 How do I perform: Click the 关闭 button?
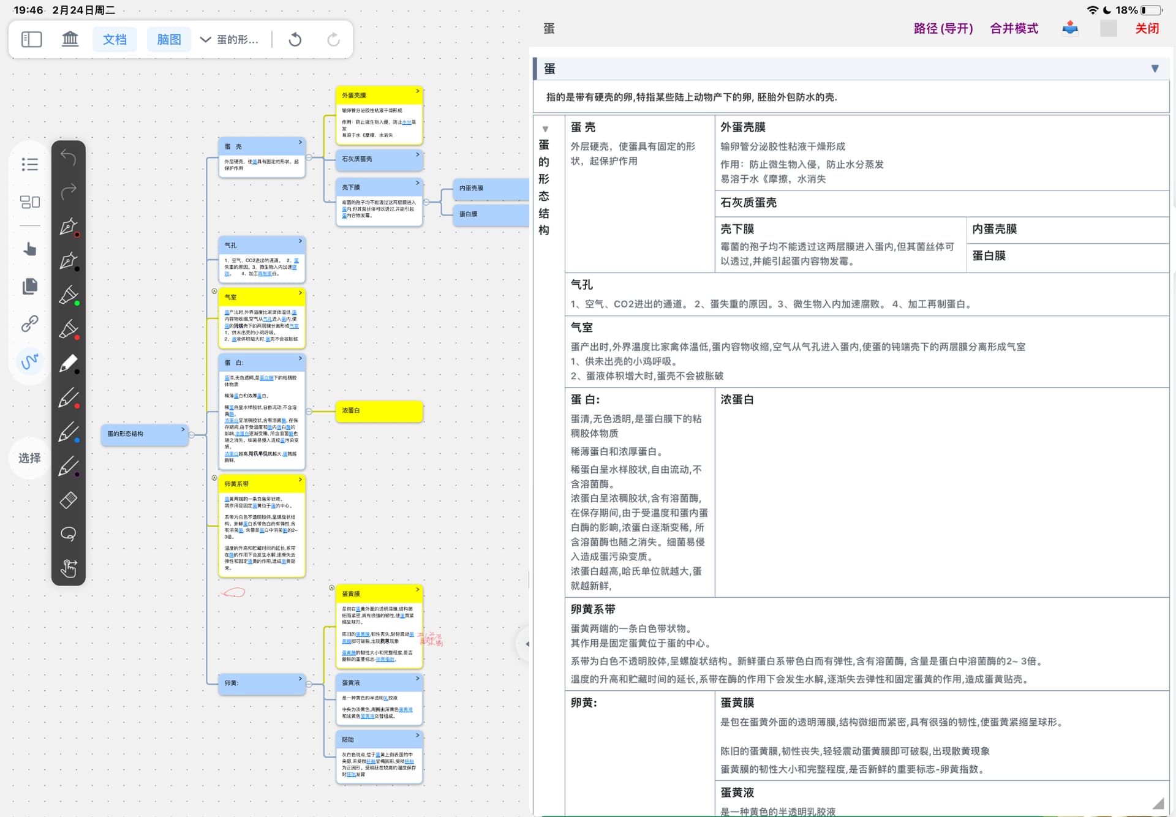(x=1147, y=28)
